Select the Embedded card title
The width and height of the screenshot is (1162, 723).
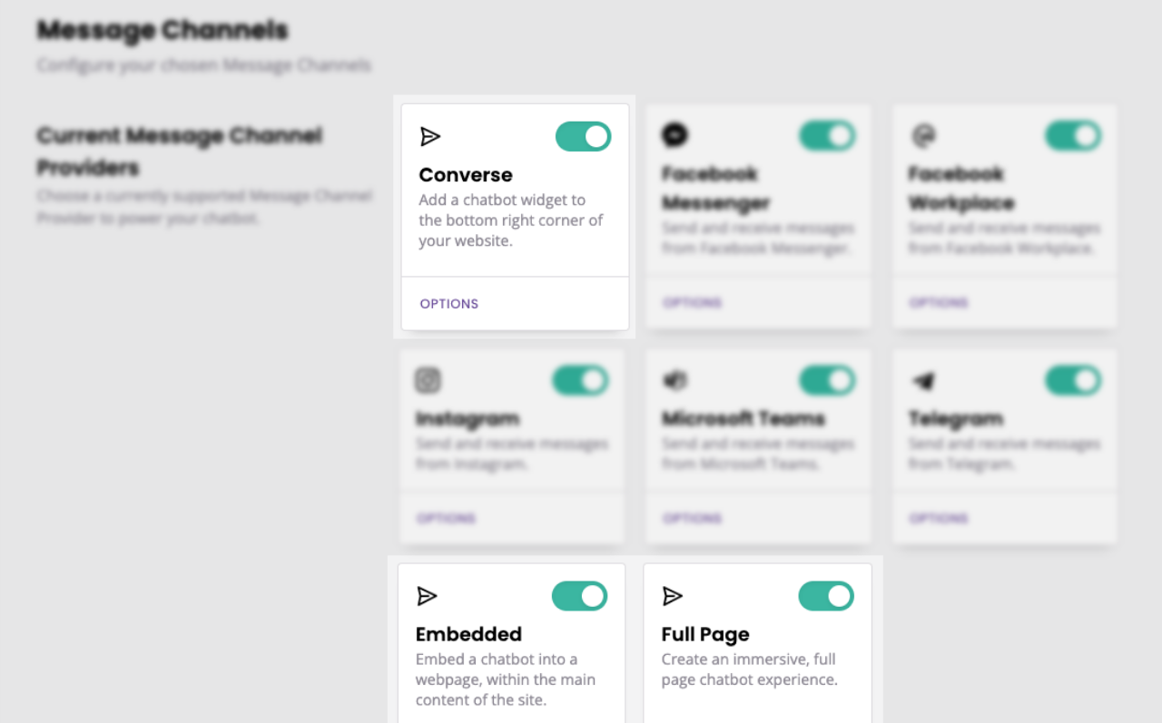[x=468, y=634]
